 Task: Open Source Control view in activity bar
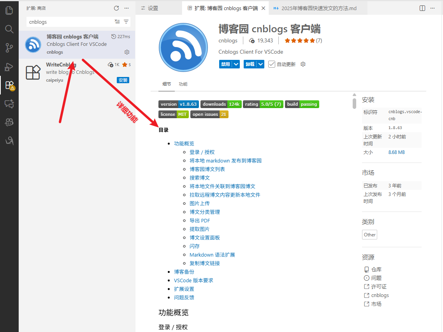9,48
